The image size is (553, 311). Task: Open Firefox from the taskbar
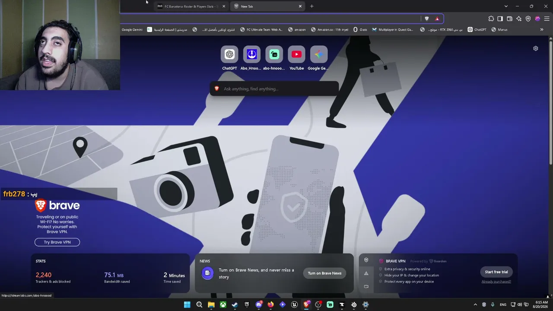click(x=270, y=305)
